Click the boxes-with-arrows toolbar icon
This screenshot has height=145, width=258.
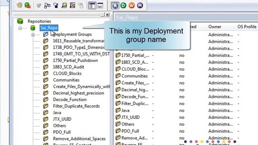pos(47,6)
